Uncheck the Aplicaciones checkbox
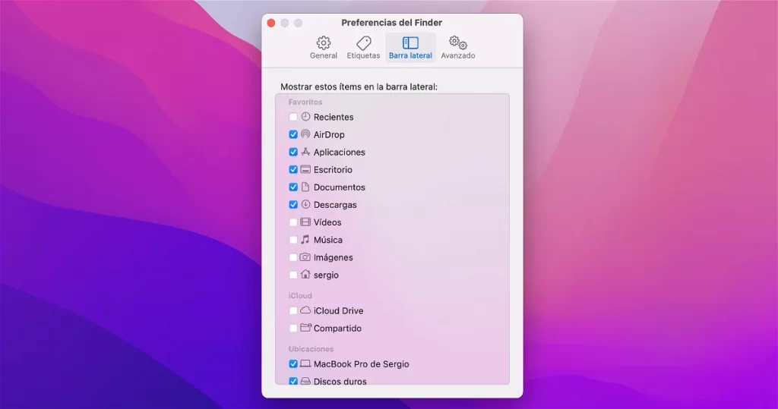 (293, 153)
